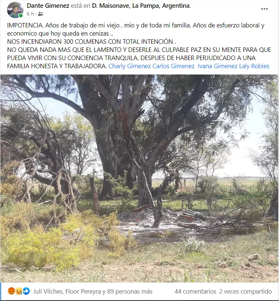Click Dante Gimenez's profile picture
Screen dimensions: 279x301
(x=15, y=10)
